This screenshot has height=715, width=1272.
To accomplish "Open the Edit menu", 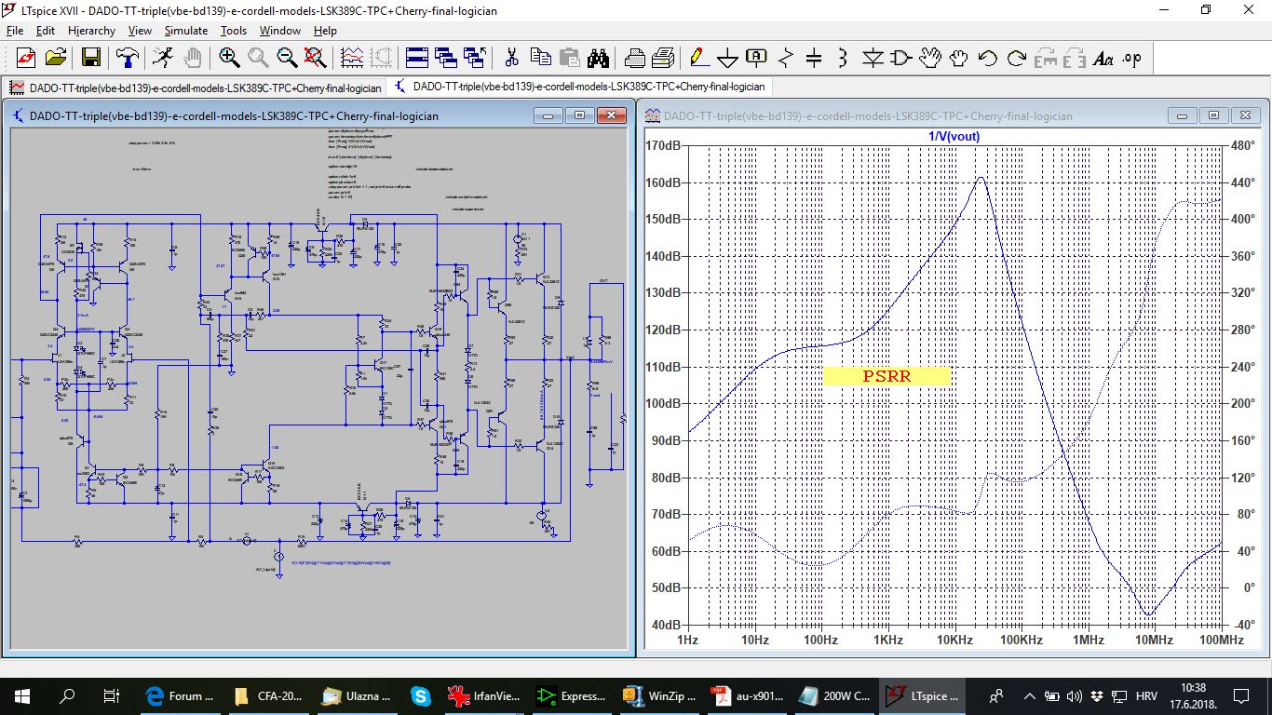I will (x=46, y=31).
